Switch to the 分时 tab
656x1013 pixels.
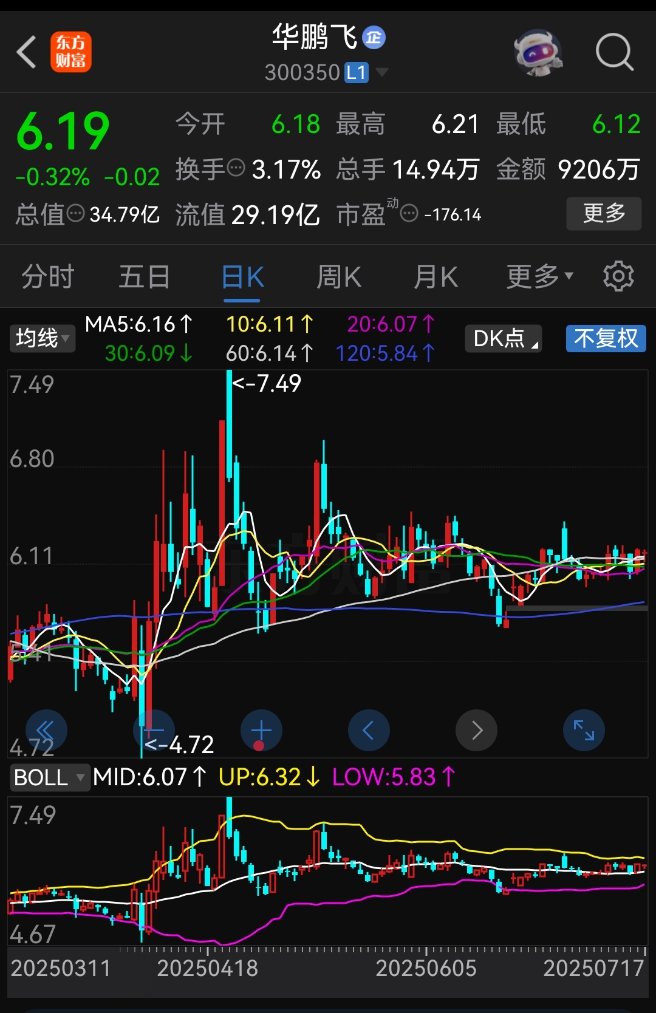coord(48,277)
